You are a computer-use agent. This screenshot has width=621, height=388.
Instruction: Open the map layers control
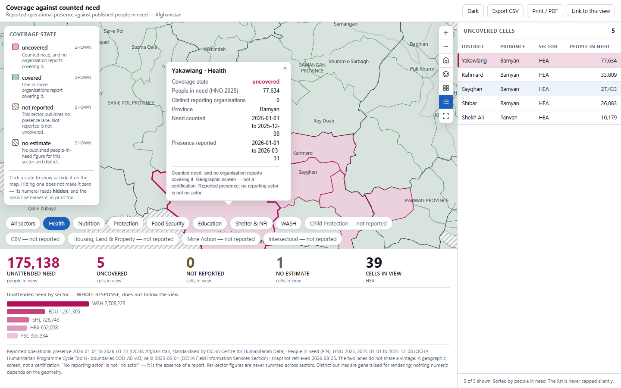446,74
